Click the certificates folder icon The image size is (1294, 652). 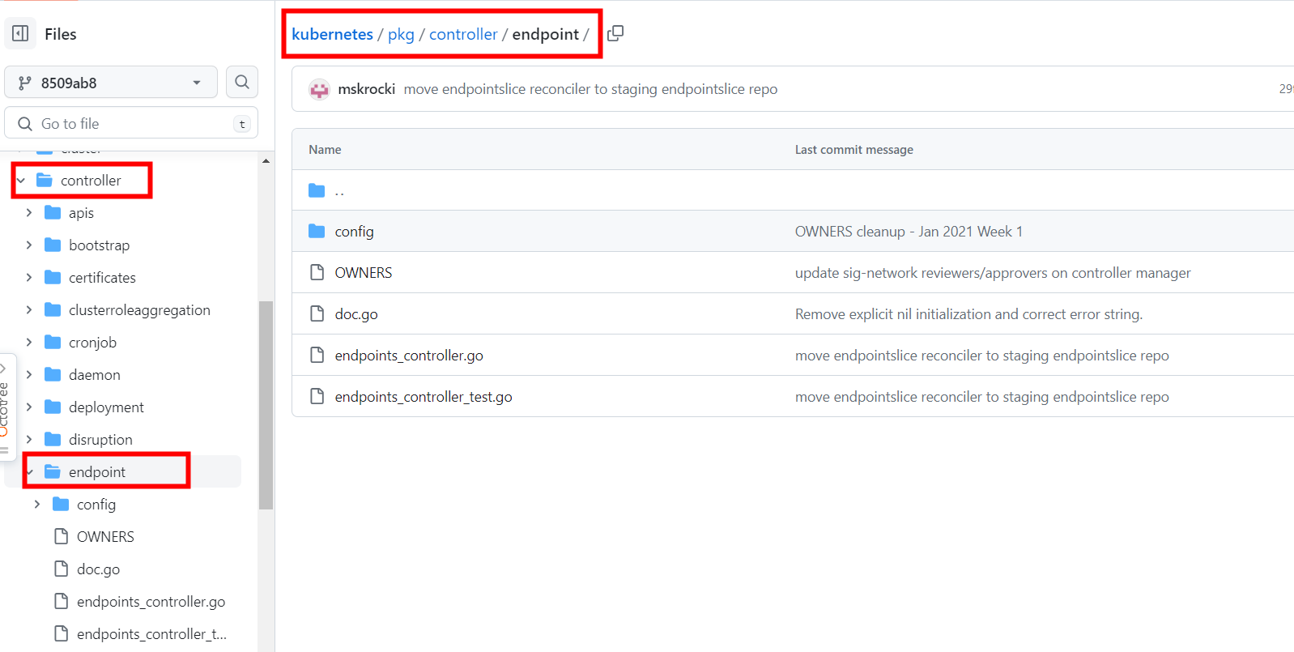pyautogui.click(x=53, y=277)
